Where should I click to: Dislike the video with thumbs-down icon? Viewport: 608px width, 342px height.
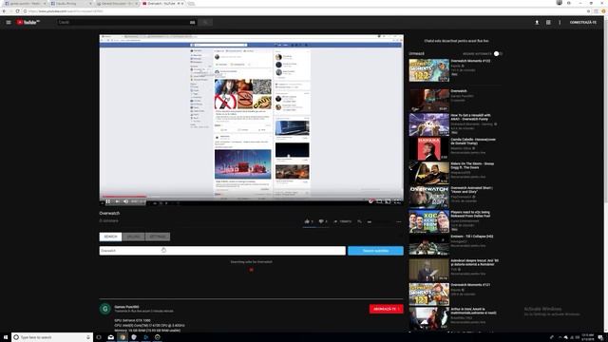tap(321, 221)
